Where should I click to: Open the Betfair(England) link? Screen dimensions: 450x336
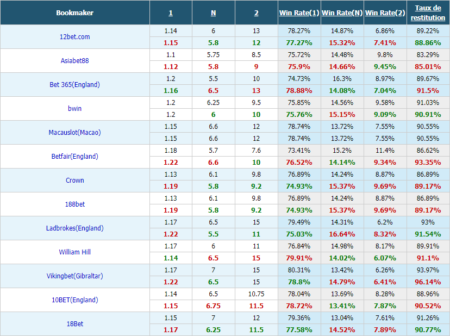click(x=74, y=156)
